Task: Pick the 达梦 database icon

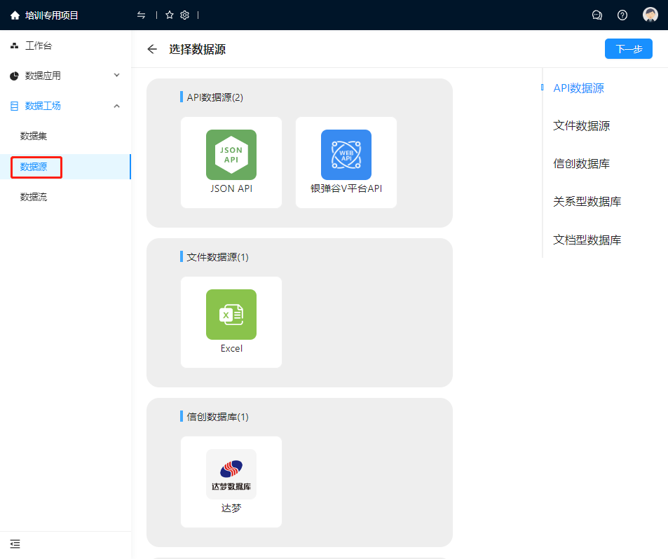Action: (x=231, y=474)
